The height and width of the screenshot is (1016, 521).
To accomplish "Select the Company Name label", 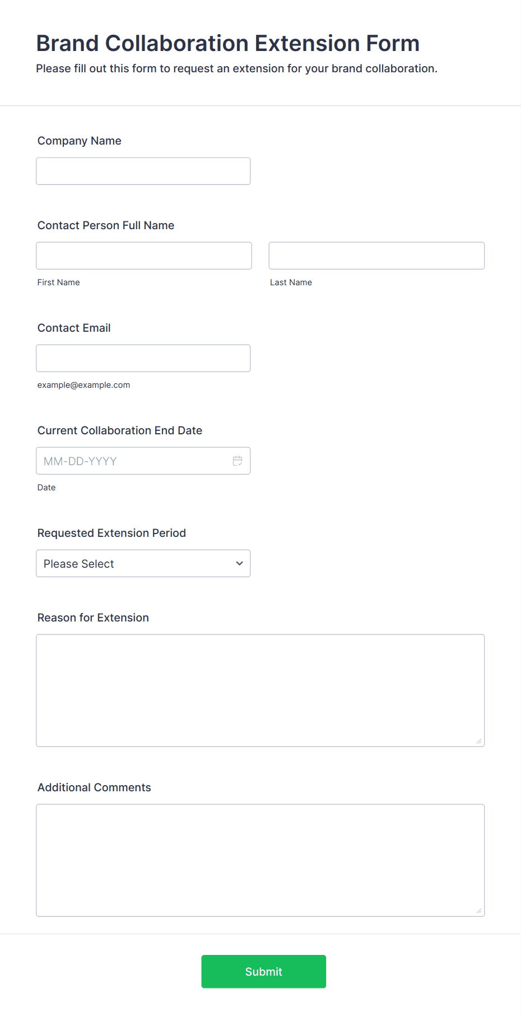I will pos(80,141).
